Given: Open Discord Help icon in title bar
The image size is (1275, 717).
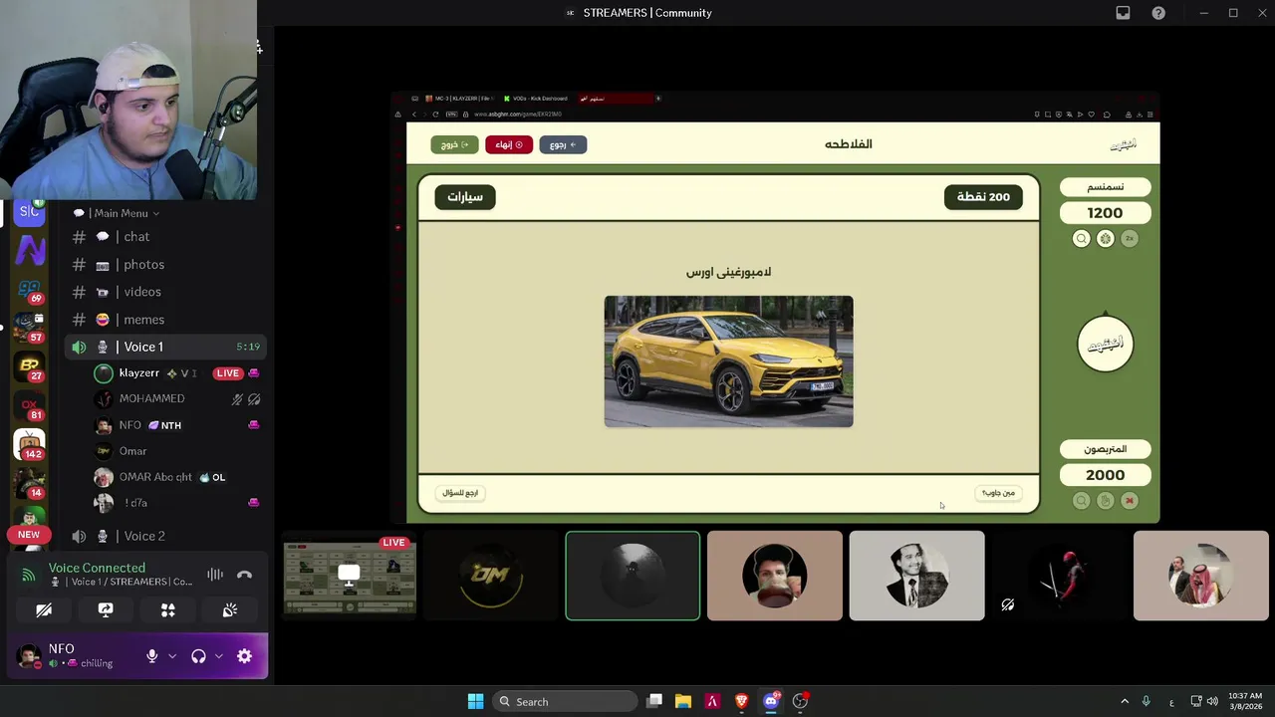Looking at the screenshot, I should pyautogui.click(x=1158, y=13).
